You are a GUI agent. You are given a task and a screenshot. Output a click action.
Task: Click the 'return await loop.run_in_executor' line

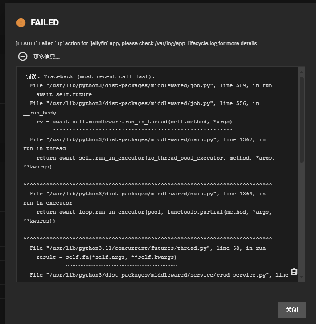(x=148, y=216)
